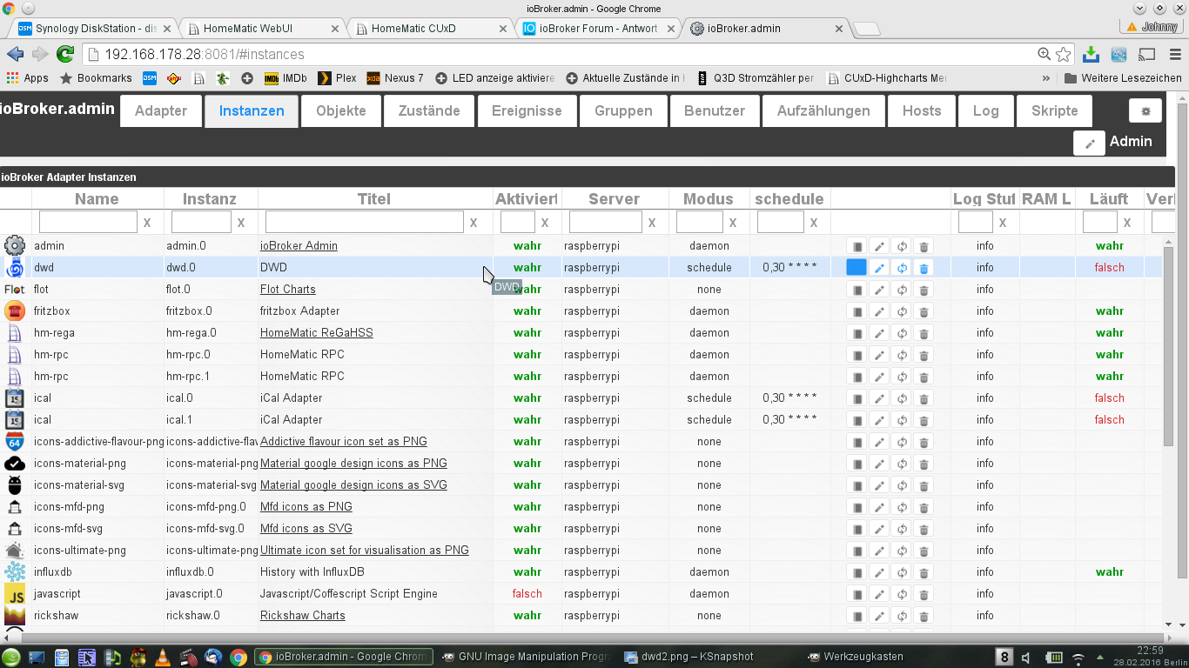Open the HomeMatic ReGaHSS link
Viewport: 1189px width, 668px height.
tap(317, 333)
